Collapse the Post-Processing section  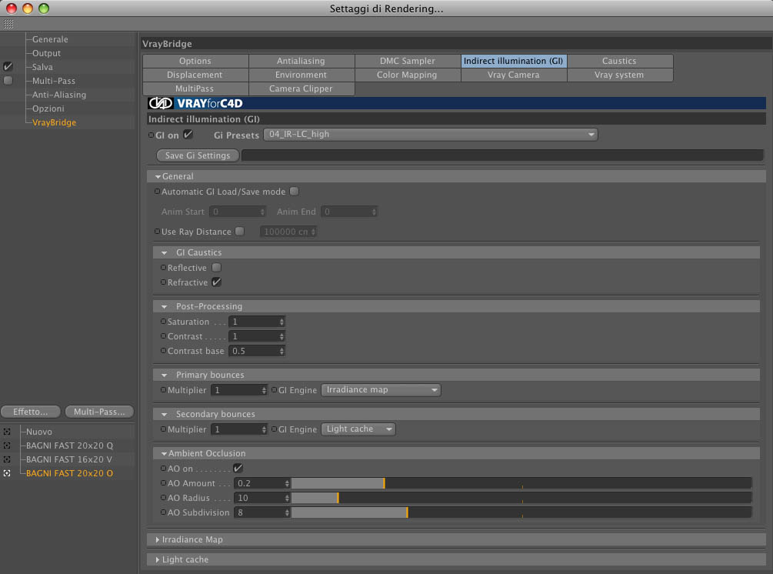pos(164,307)
